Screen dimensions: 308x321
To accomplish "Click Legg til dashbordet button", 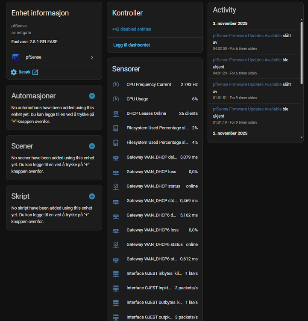I will pyautogui.click(x=131, y=45).
